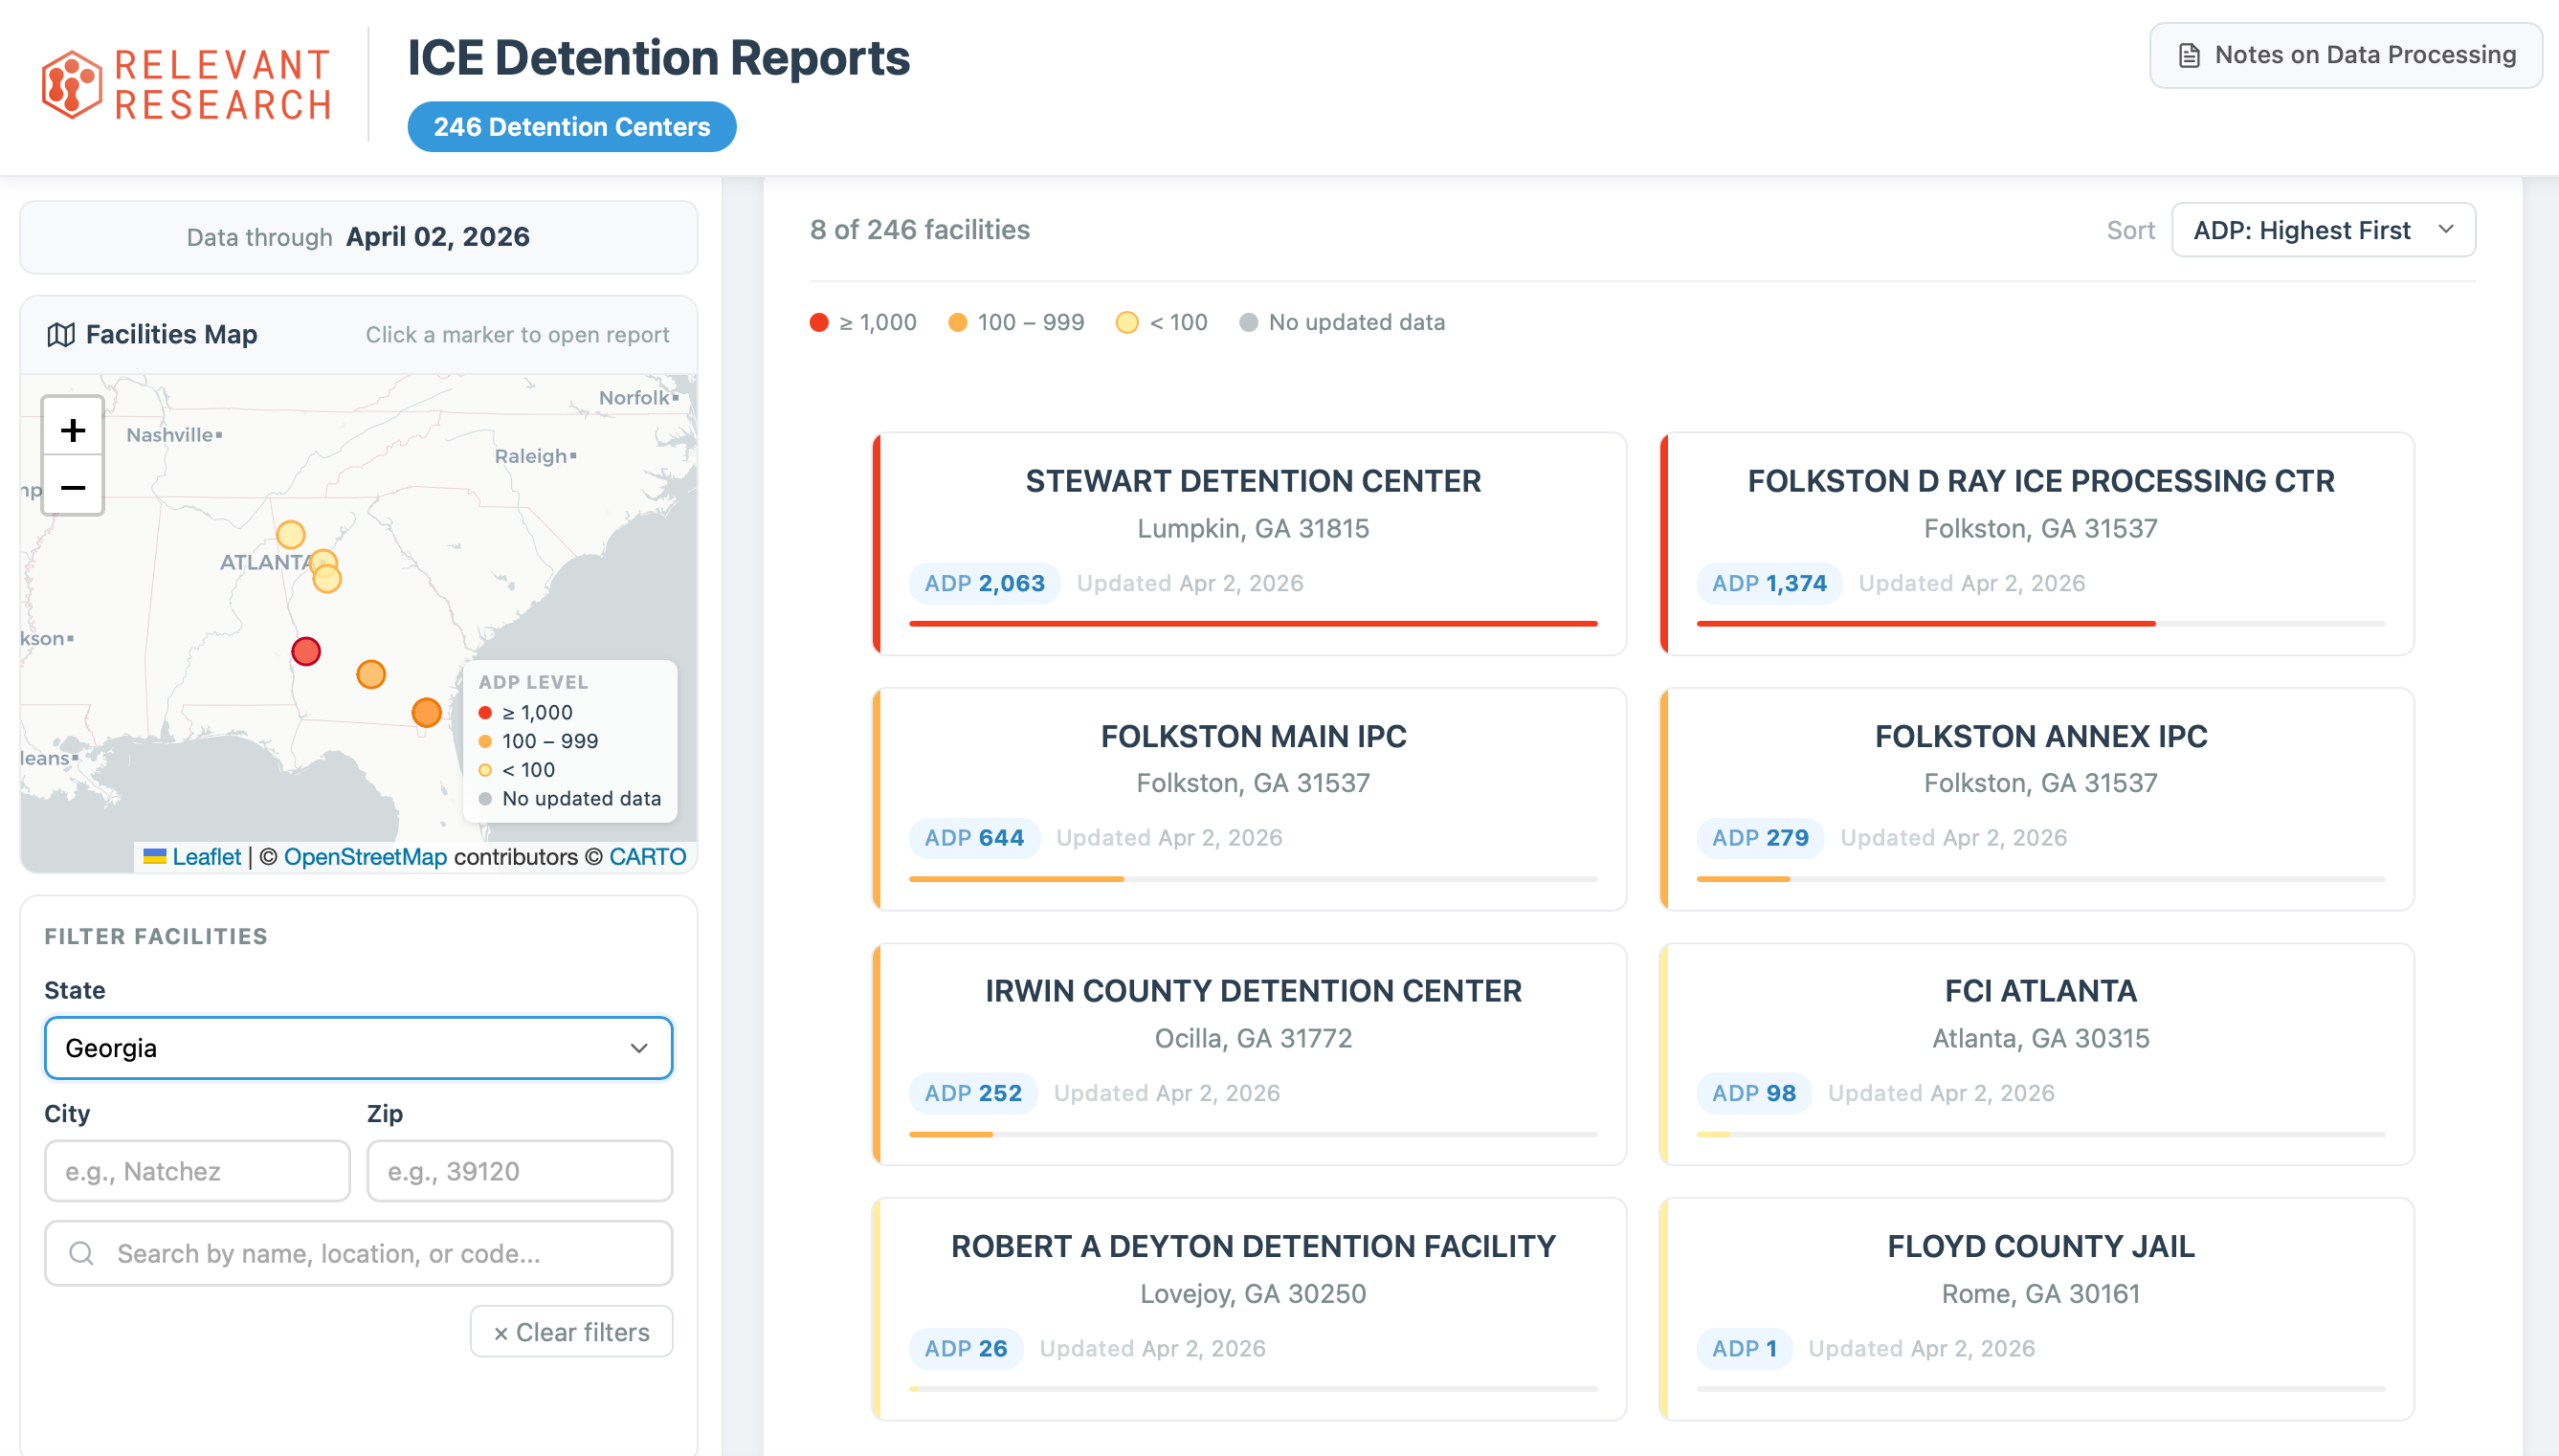
Task: Open the Sort dropdown ADP: Highest First
Action: click(x=2323, y=230)
